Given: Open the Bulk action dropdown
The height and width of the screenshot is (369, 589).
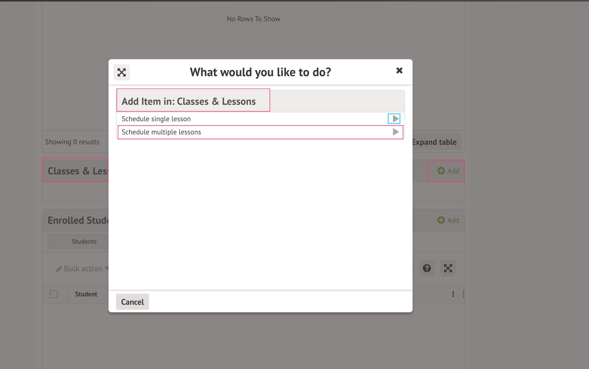Looking at the screenshot, I should coord(83,269).
